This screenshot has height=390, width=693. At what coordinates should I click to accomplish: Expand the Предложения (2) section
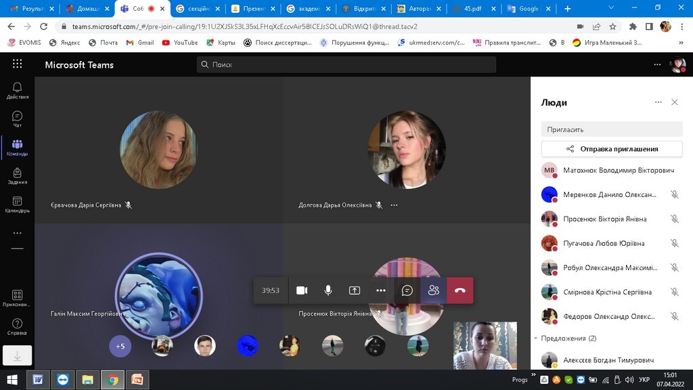pos(565,338)
